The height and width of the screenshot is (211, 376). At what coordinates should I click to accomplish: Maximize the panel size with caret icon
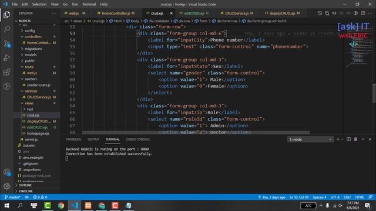pos(363,139)
